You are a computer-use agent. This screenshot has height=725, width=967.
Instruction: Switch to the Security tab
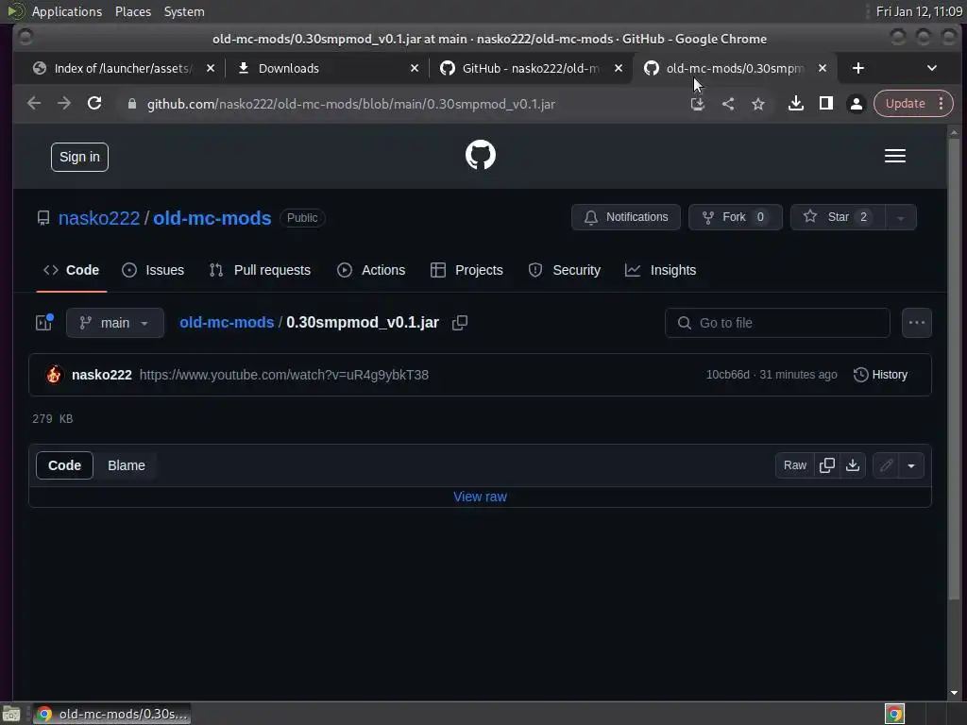point(565,270)
